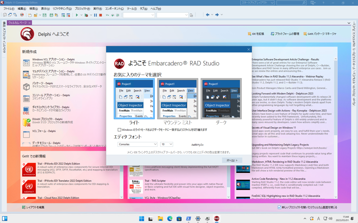Click the View Forms toolbar icon
Viewport: 358px width, 223px height.
coord(10,15)
